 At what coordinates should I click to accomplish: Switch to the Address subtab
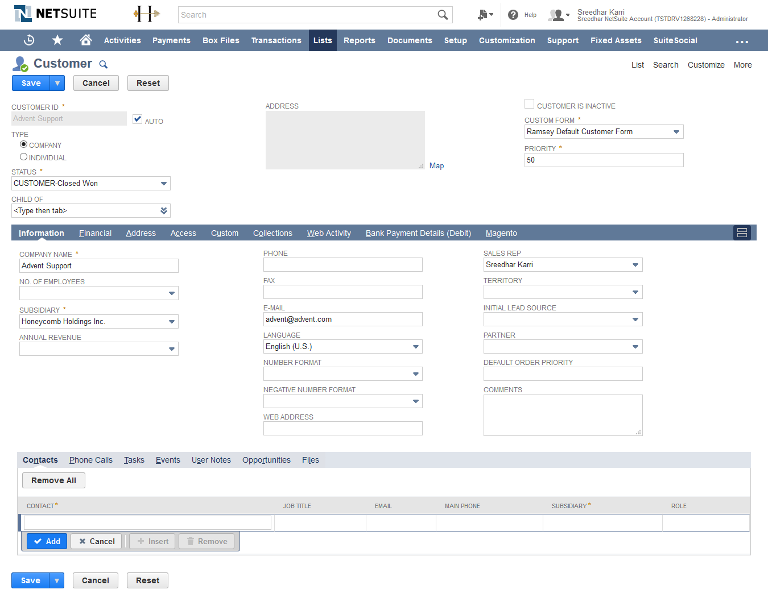click(x=141, y=233)
